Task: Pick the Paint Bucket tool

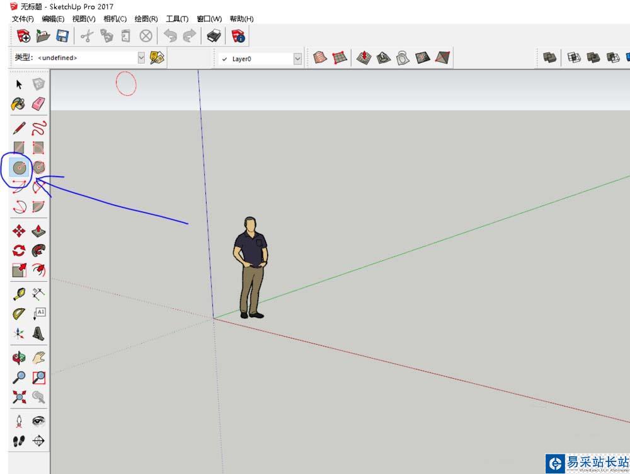Action: tap(18, 104)
